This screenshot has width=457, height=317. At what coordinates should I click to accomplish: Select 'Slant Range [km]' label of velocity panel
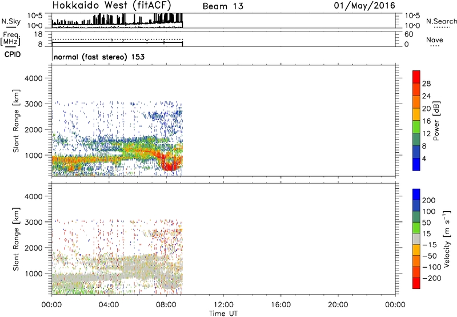pyautogui.click(x=16, y=239)
